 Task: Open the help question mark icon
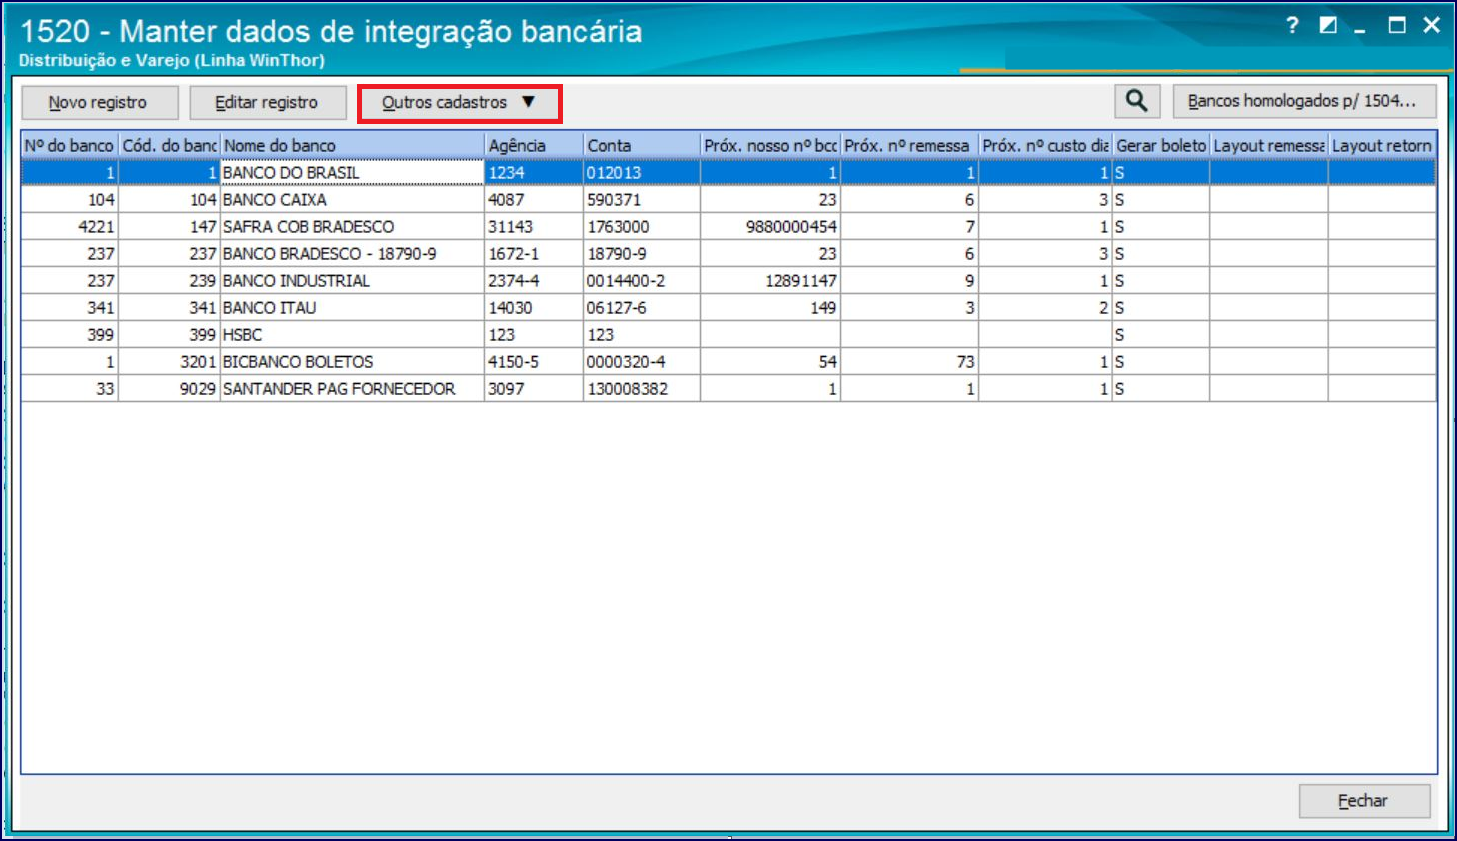point(1292,25)
